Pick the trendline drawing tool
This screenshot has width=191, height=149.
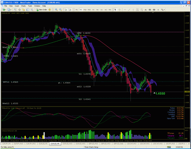click(129, 10)
